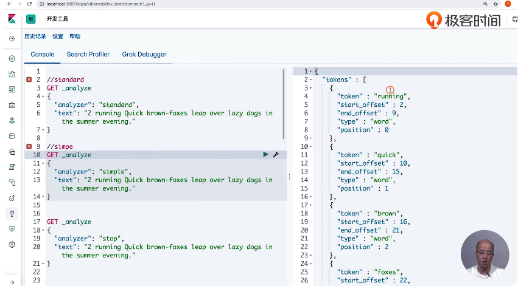Fold the simple analyzer block at line 11
This screenshot has height=289, width=518.
click(x=43, y=163)
